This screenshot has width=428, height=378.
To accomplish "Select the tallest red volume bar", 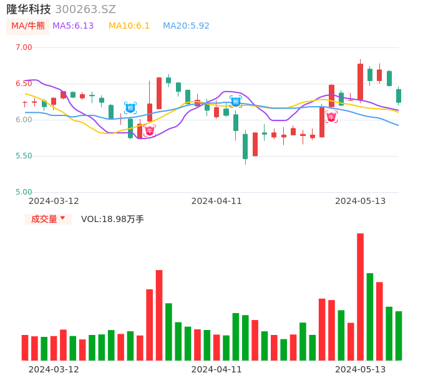I will point(360,296).
